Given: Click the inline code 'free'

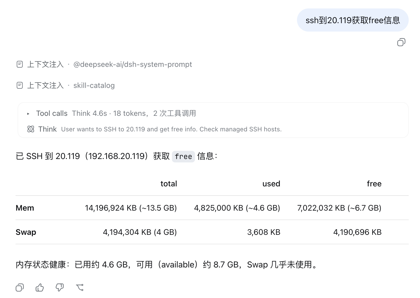Looking at the screenshot, I should coord(183,156).
